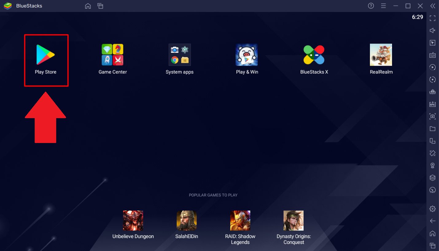Enter fullscreen mode from sidebar

click(x=433, y=18)
